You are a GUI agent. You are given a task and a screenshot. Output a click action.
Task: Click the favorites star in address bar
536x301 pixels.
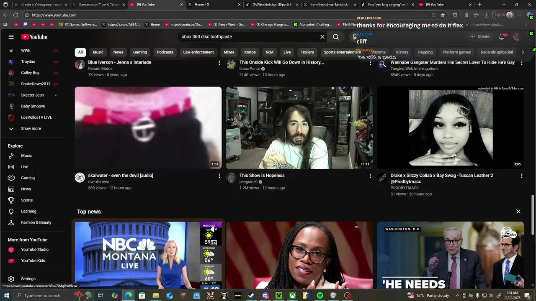tap(443, 15)
